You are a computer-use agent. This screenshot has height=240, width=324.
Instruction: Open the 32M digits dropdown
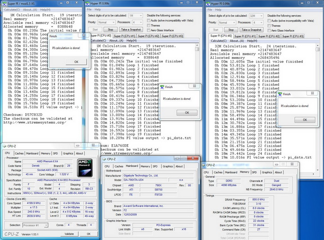(256, 16)
